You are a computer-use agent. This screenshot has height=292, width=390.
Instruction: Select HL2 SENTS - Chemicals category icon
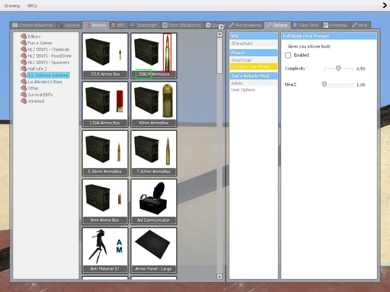pos(24,49)
